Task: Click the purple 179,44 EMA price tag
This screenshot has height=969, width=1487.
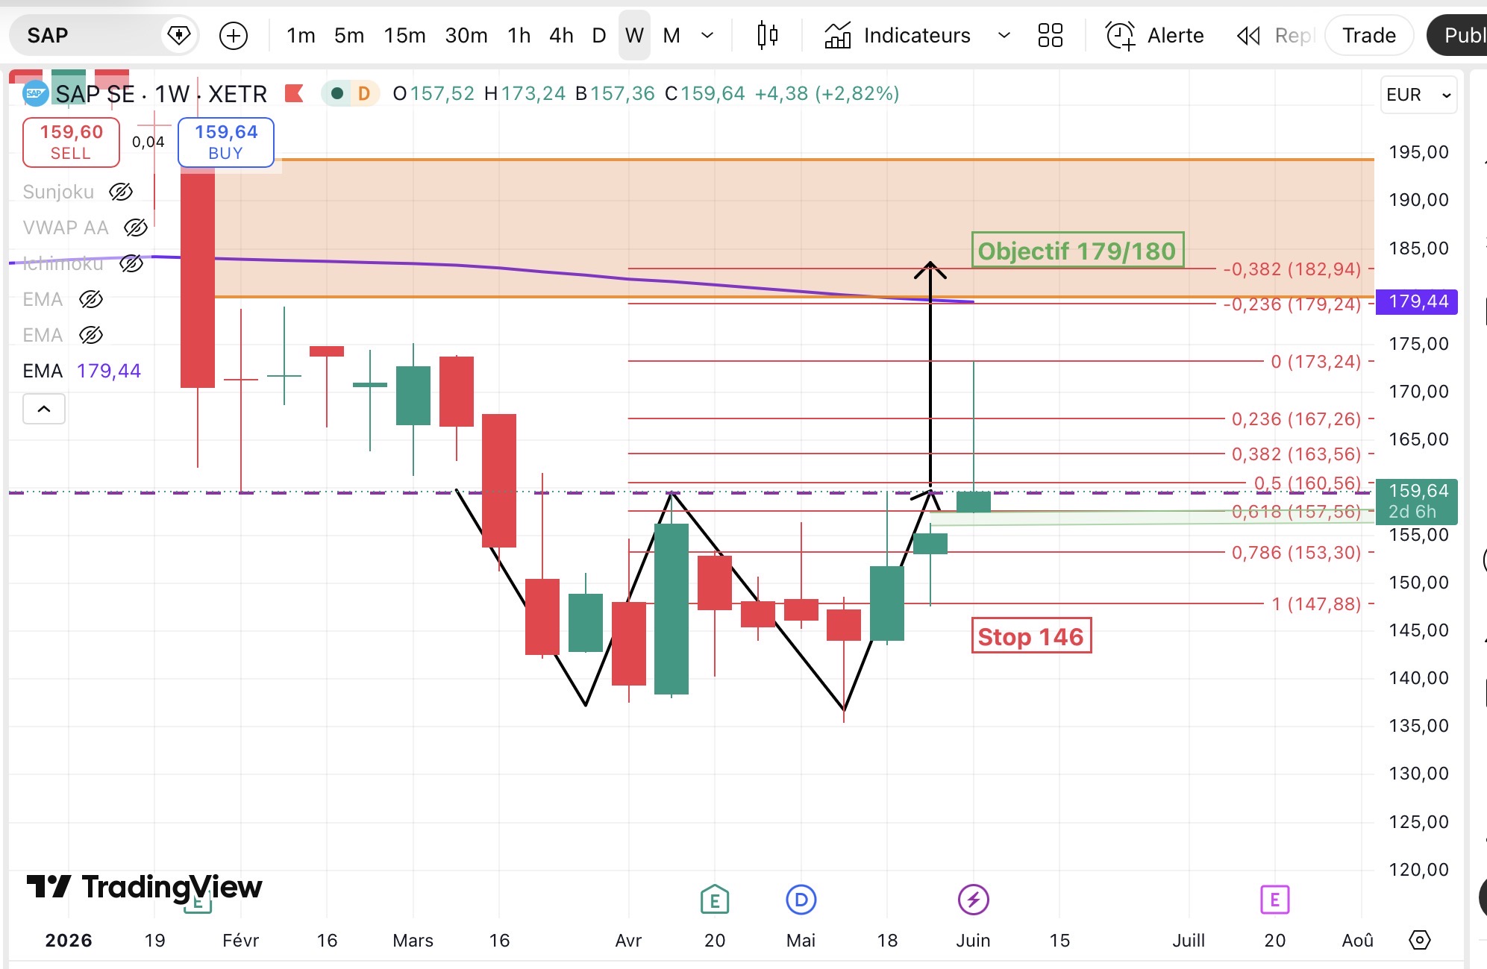Action: point(1417,301)
